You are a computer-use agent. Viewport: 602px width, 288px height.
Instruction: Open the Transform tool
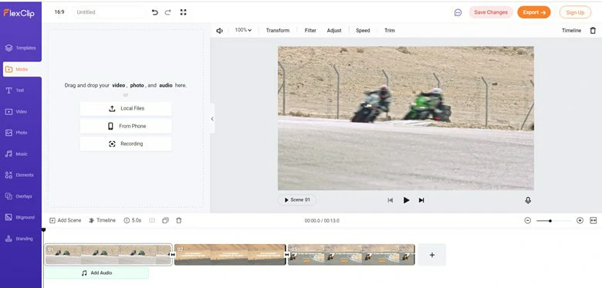pos(278,30)
